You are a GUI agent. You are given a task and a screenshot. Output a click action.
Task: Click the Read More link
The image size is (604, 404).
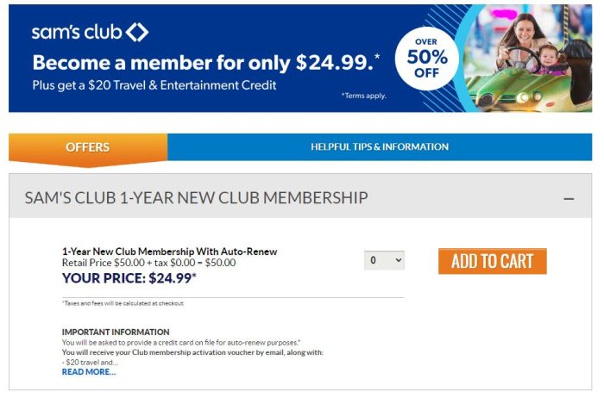89,372
